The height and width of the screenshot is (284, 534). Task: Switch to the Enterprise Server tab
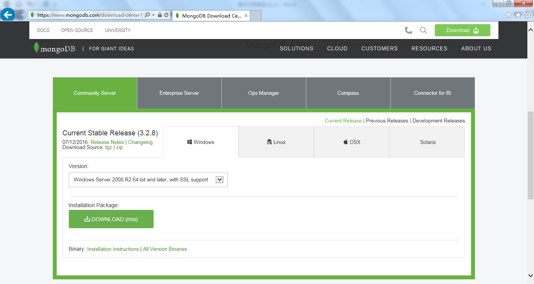click(179, 93)
